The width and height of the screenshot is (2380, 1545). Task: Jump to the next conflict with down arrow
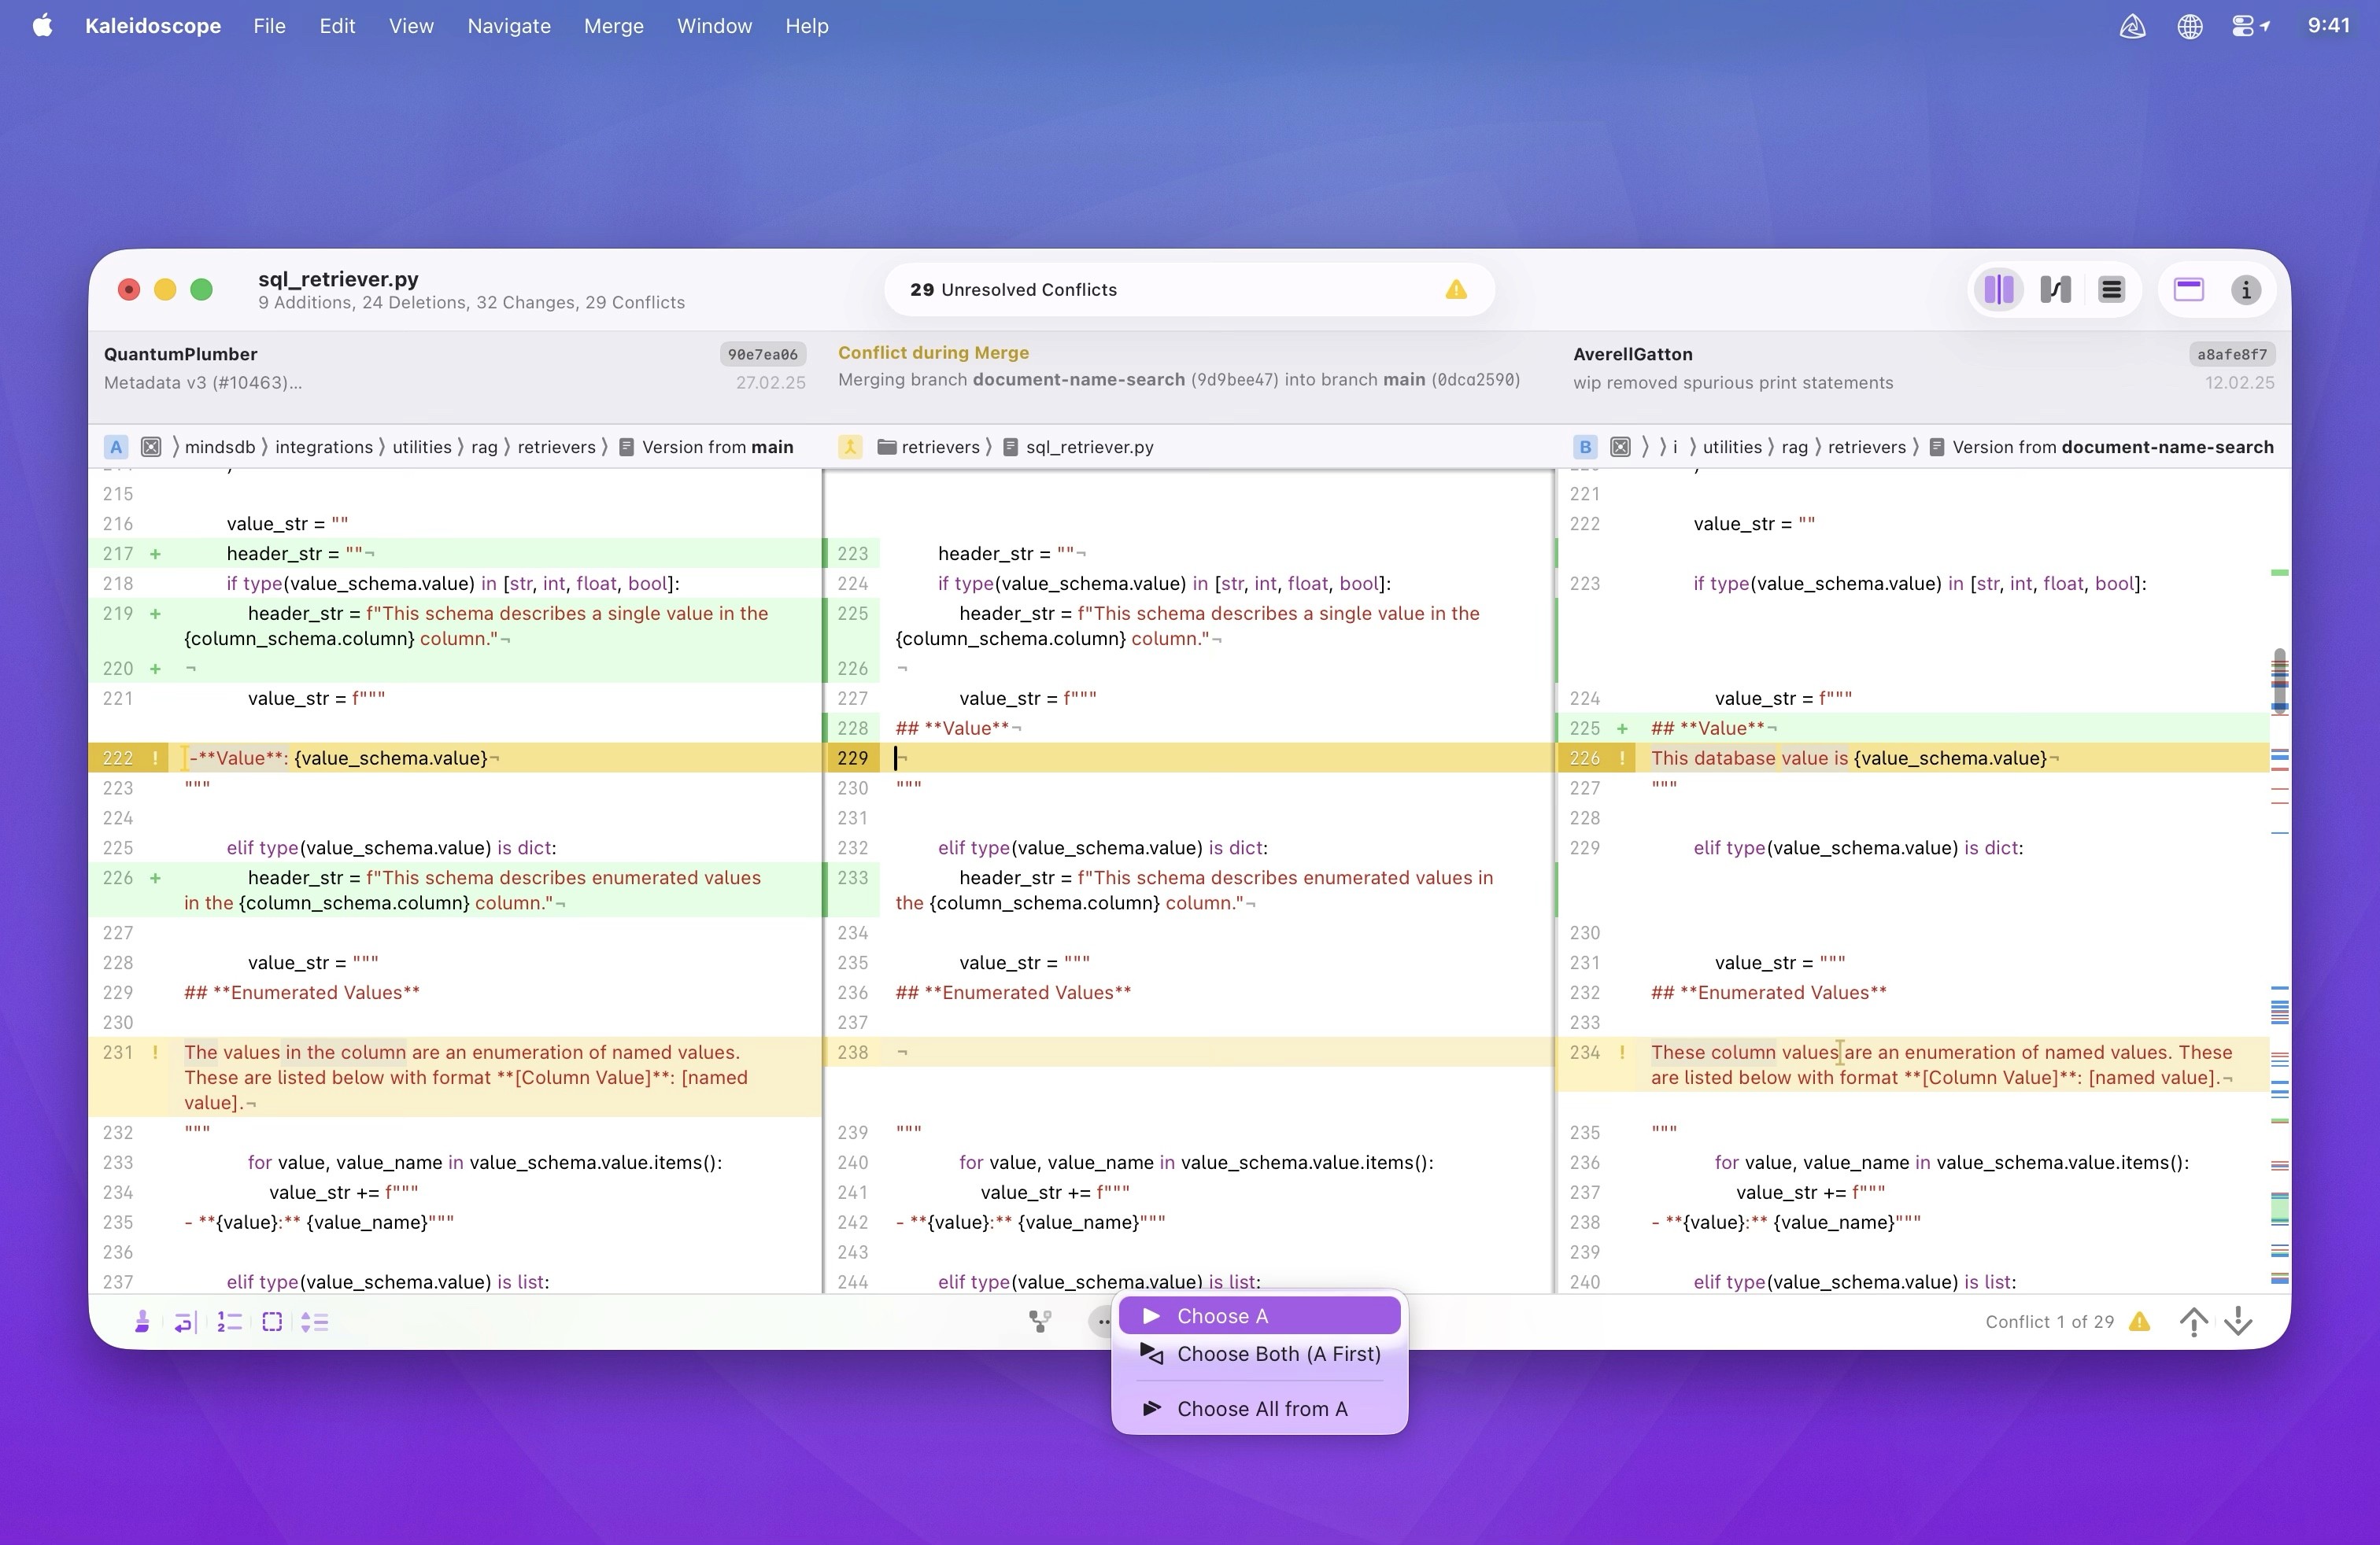2238,1321
